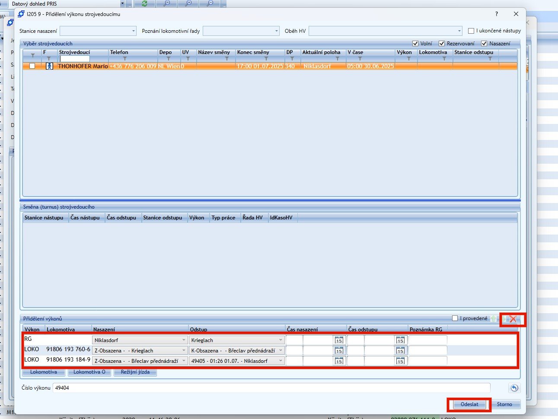Viewport: 558px width, 419px height.
Task: Click the red X delete row icon
Action: coord(513,319)
